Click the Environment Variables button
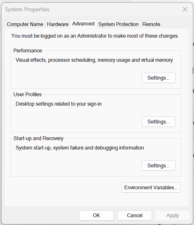This screenshot has height=225, width=194. [x=151, y=187]
